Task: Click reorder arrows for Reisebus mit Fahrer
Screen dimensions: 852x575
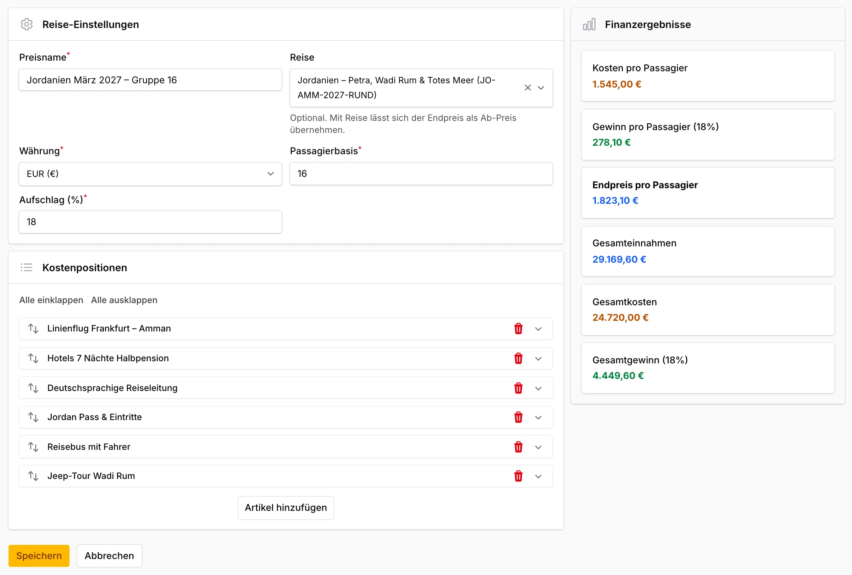Action: 33,447
